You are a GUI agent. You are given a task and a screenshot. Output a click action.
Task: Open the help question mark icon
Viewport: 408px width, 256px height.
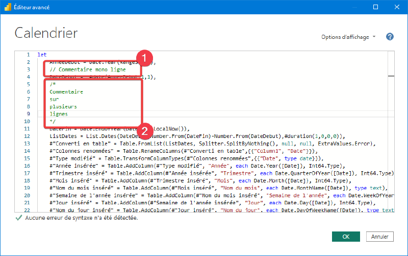[x=390, y=37]
